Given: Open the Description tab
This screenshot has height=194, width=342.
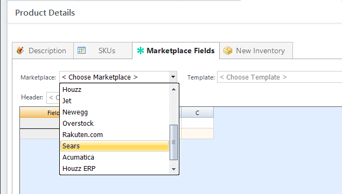Looking at the screenshot, I should [x=43, y=51].
